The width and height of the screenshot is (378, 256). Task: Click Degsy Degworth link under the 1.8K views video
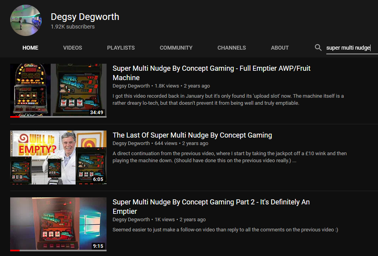point(131,86)
